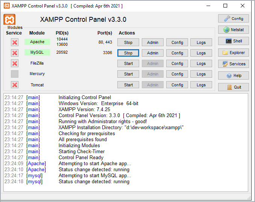The image size is (255, 202).
Task: Stop the MySQL module
Action: [128, 53]
